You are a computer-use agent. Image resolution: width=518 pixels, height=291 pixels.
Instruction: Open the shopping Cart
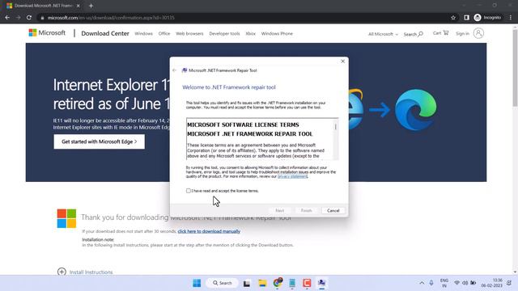coord(440,33)
